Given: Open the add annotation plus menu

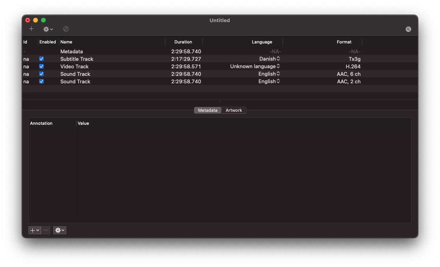Looking at the screenshot, I should (35, 230).
